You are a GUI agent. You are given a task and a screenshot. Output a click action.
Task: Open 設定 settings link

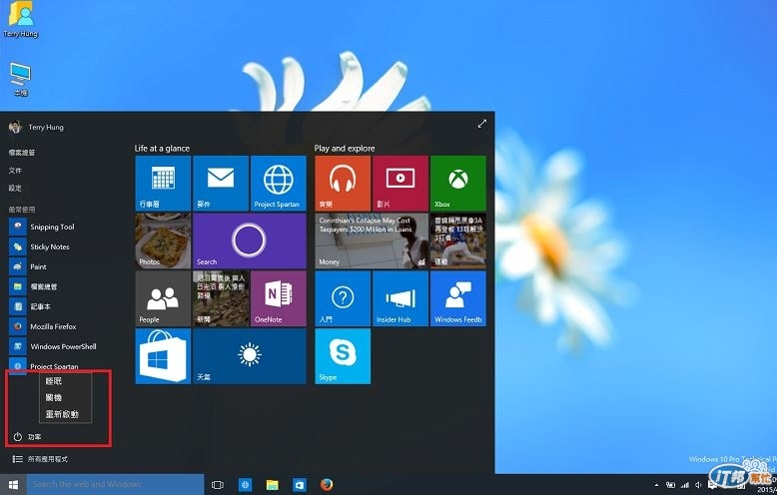coord(15,188)
